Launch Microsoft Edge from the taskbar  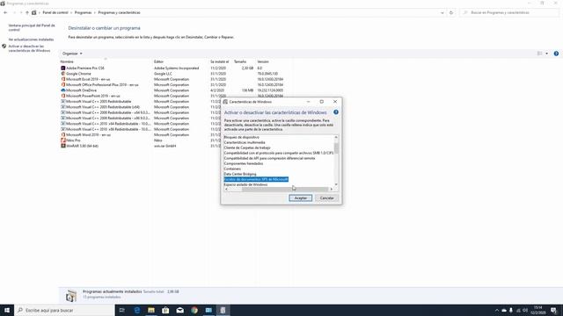click(x=137, y=310)
